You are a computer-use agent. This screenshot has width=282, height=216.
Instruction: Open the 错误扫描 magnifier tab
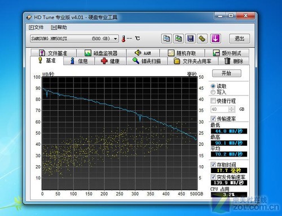point(147,61)
